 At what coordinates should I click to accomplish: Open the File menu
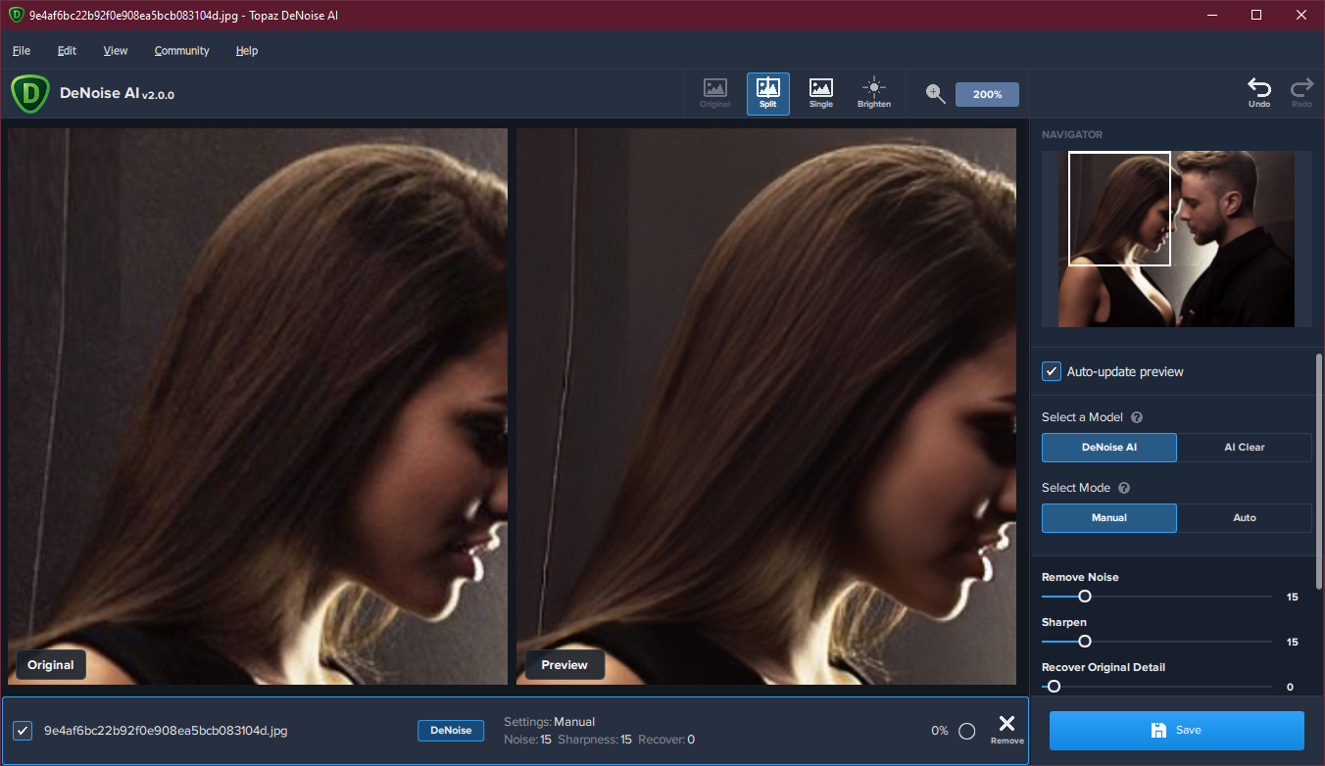click(x=22, y=50)
